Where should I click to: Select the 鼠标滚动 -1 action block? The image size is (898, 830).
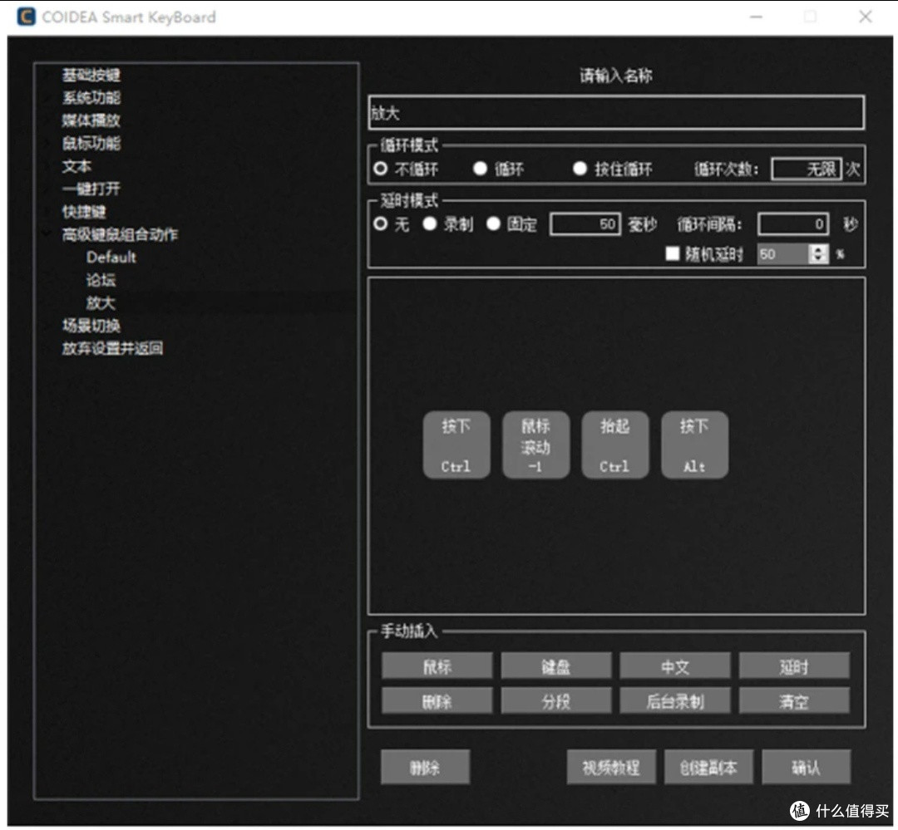[536, 444]
